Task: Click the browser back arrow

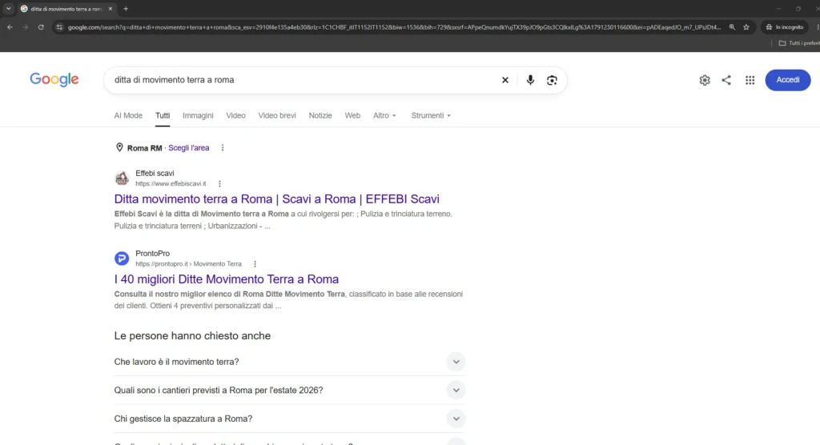Action: pyautogui.click(x=10, y=27)
